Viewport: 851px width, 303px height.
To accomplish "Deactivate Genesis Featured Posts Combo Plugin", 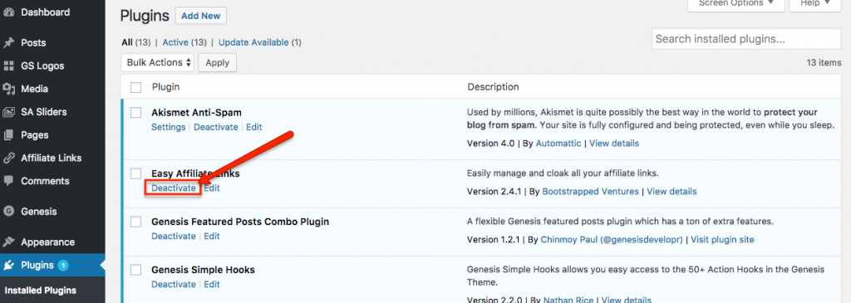I will [174, 237].
